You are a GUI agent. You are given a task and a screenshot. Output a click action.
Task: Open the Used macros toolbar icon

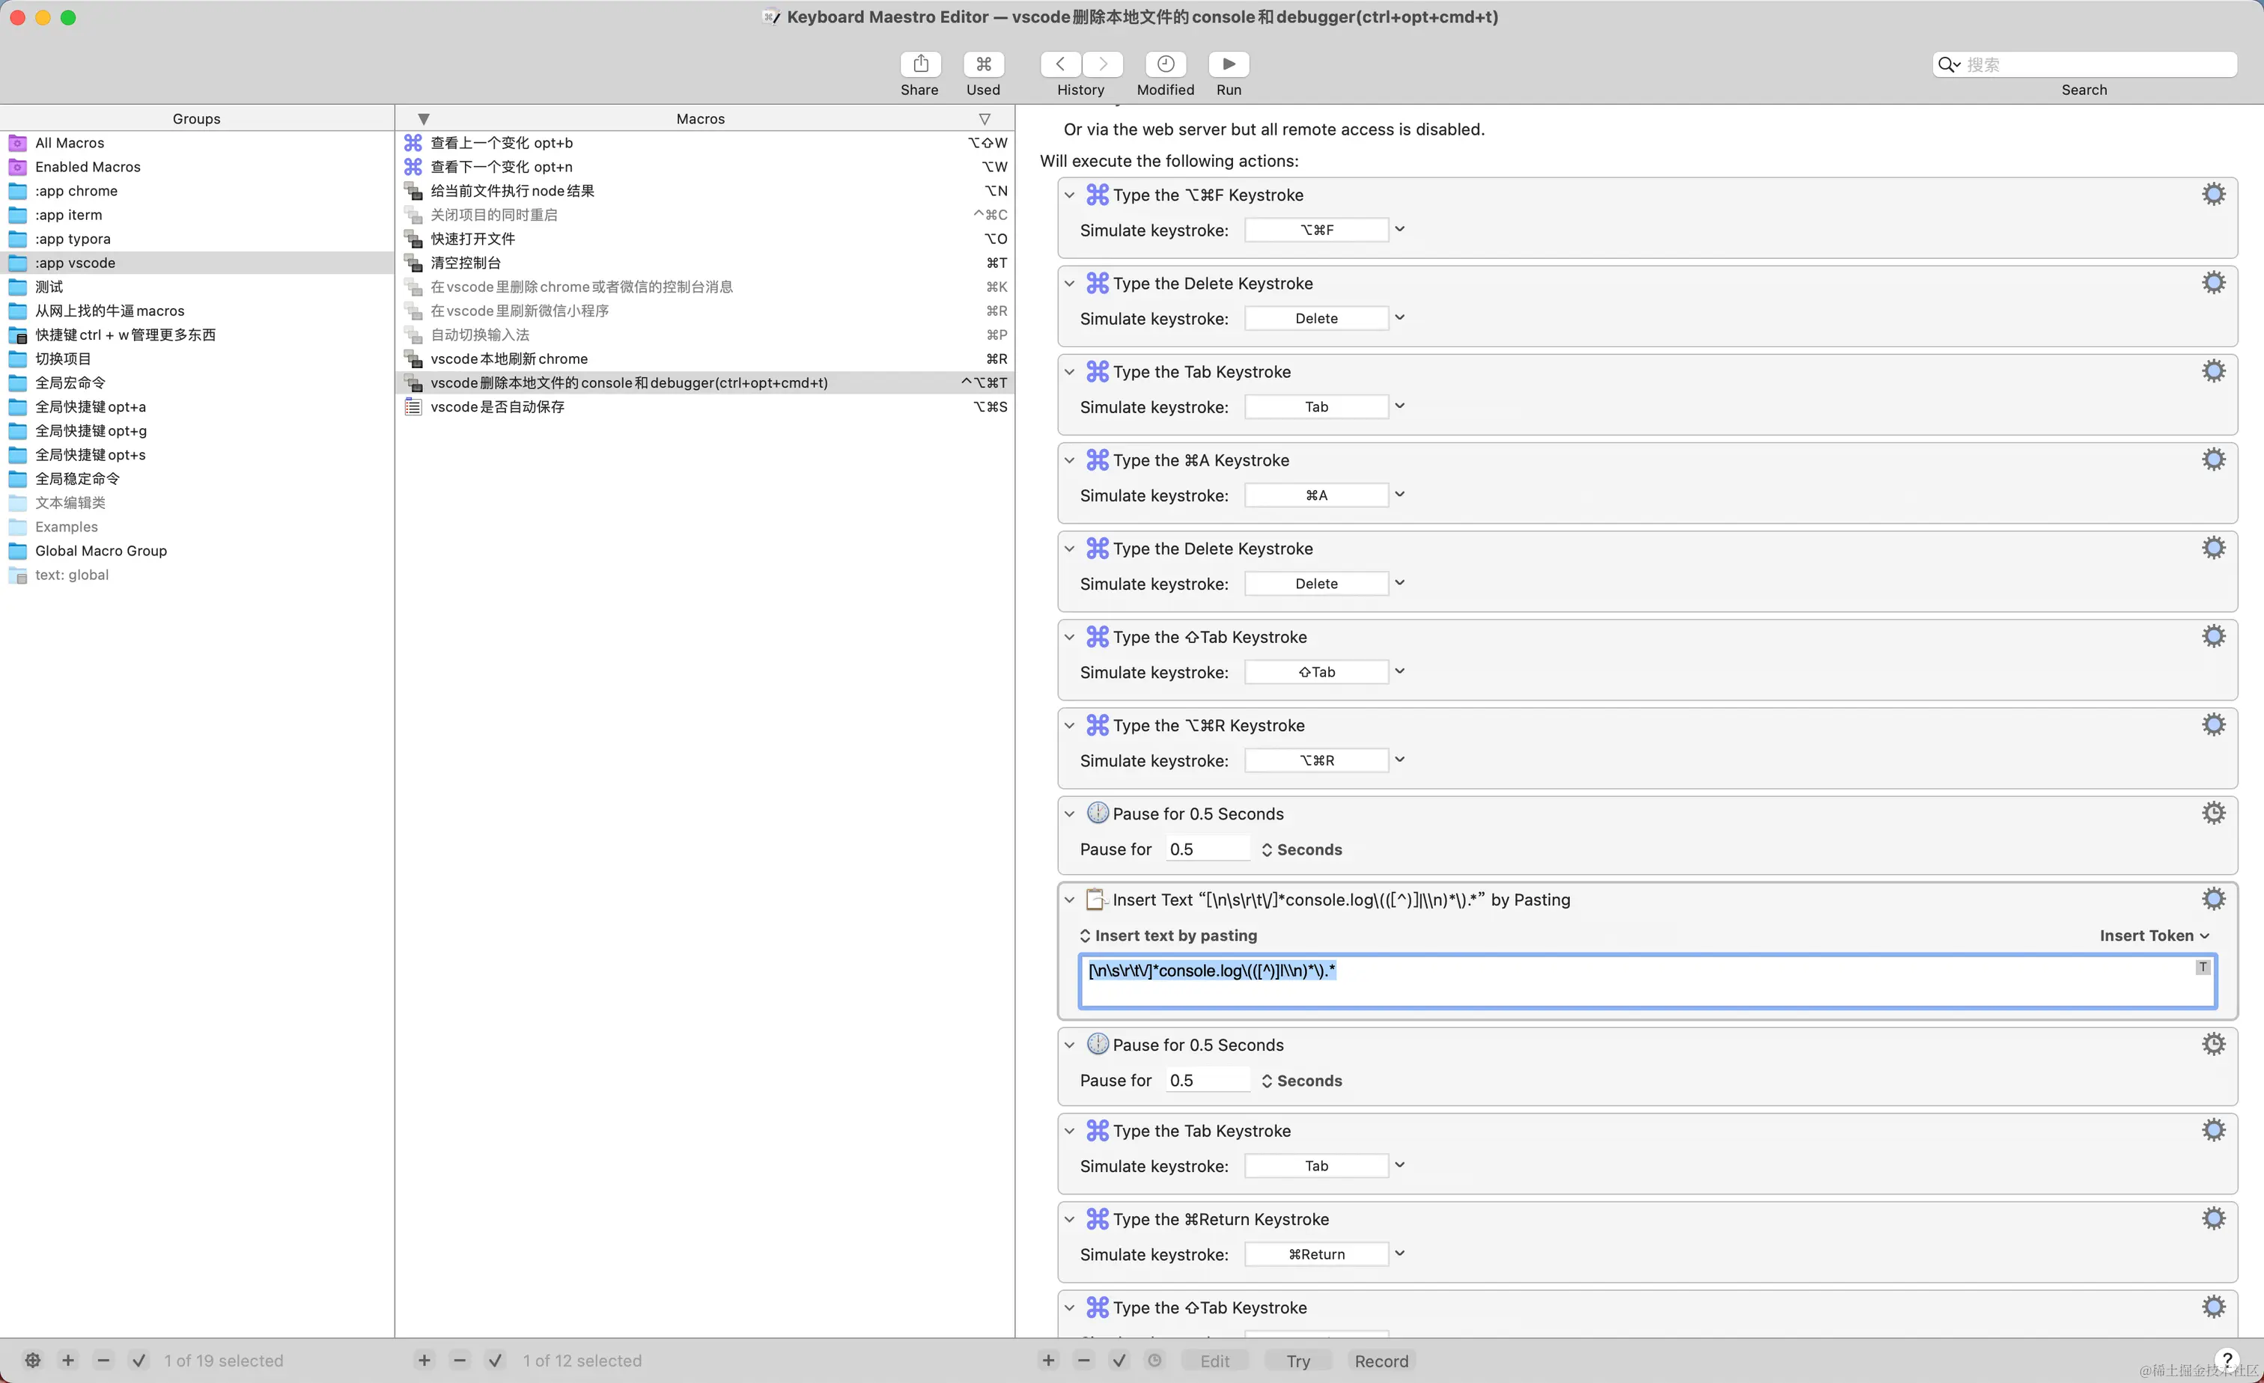[983, 64]
